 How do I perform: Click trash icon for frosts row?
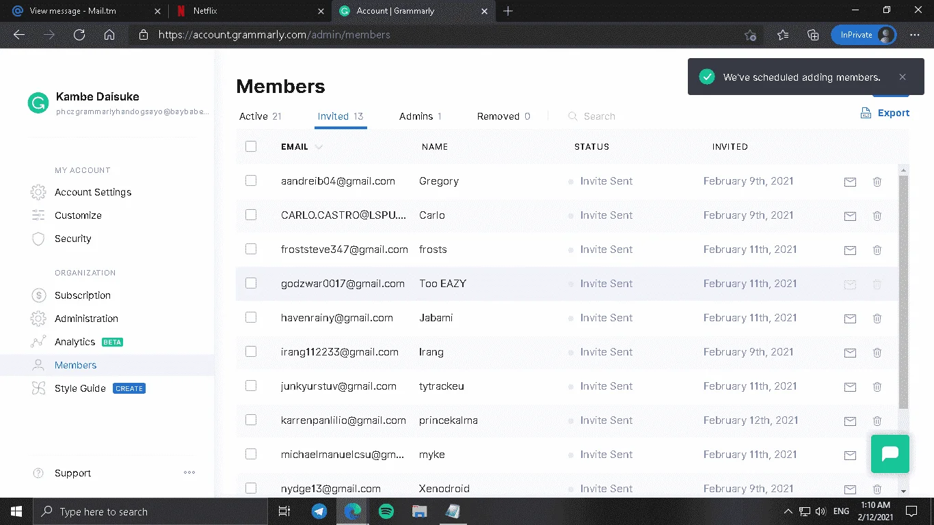tap(877, 250)
